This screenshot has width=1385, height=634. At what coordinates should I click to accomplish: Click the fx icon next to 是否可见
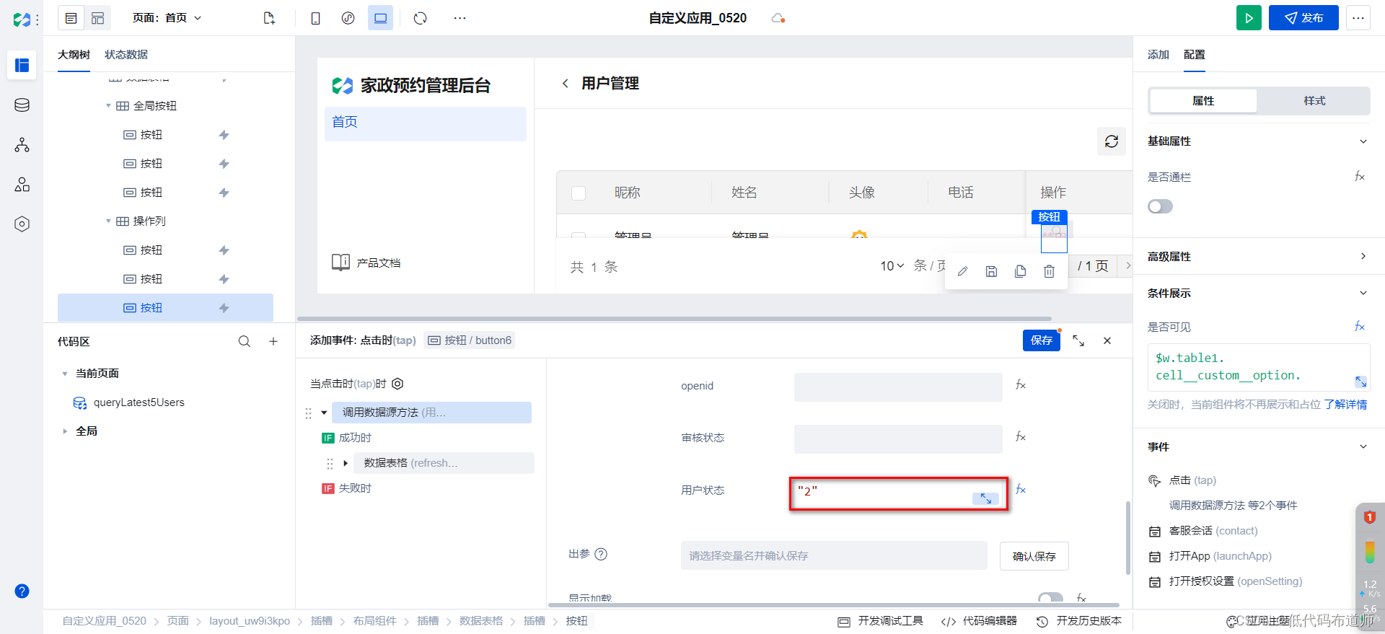pyautogui.click(x=1360, y=327)
